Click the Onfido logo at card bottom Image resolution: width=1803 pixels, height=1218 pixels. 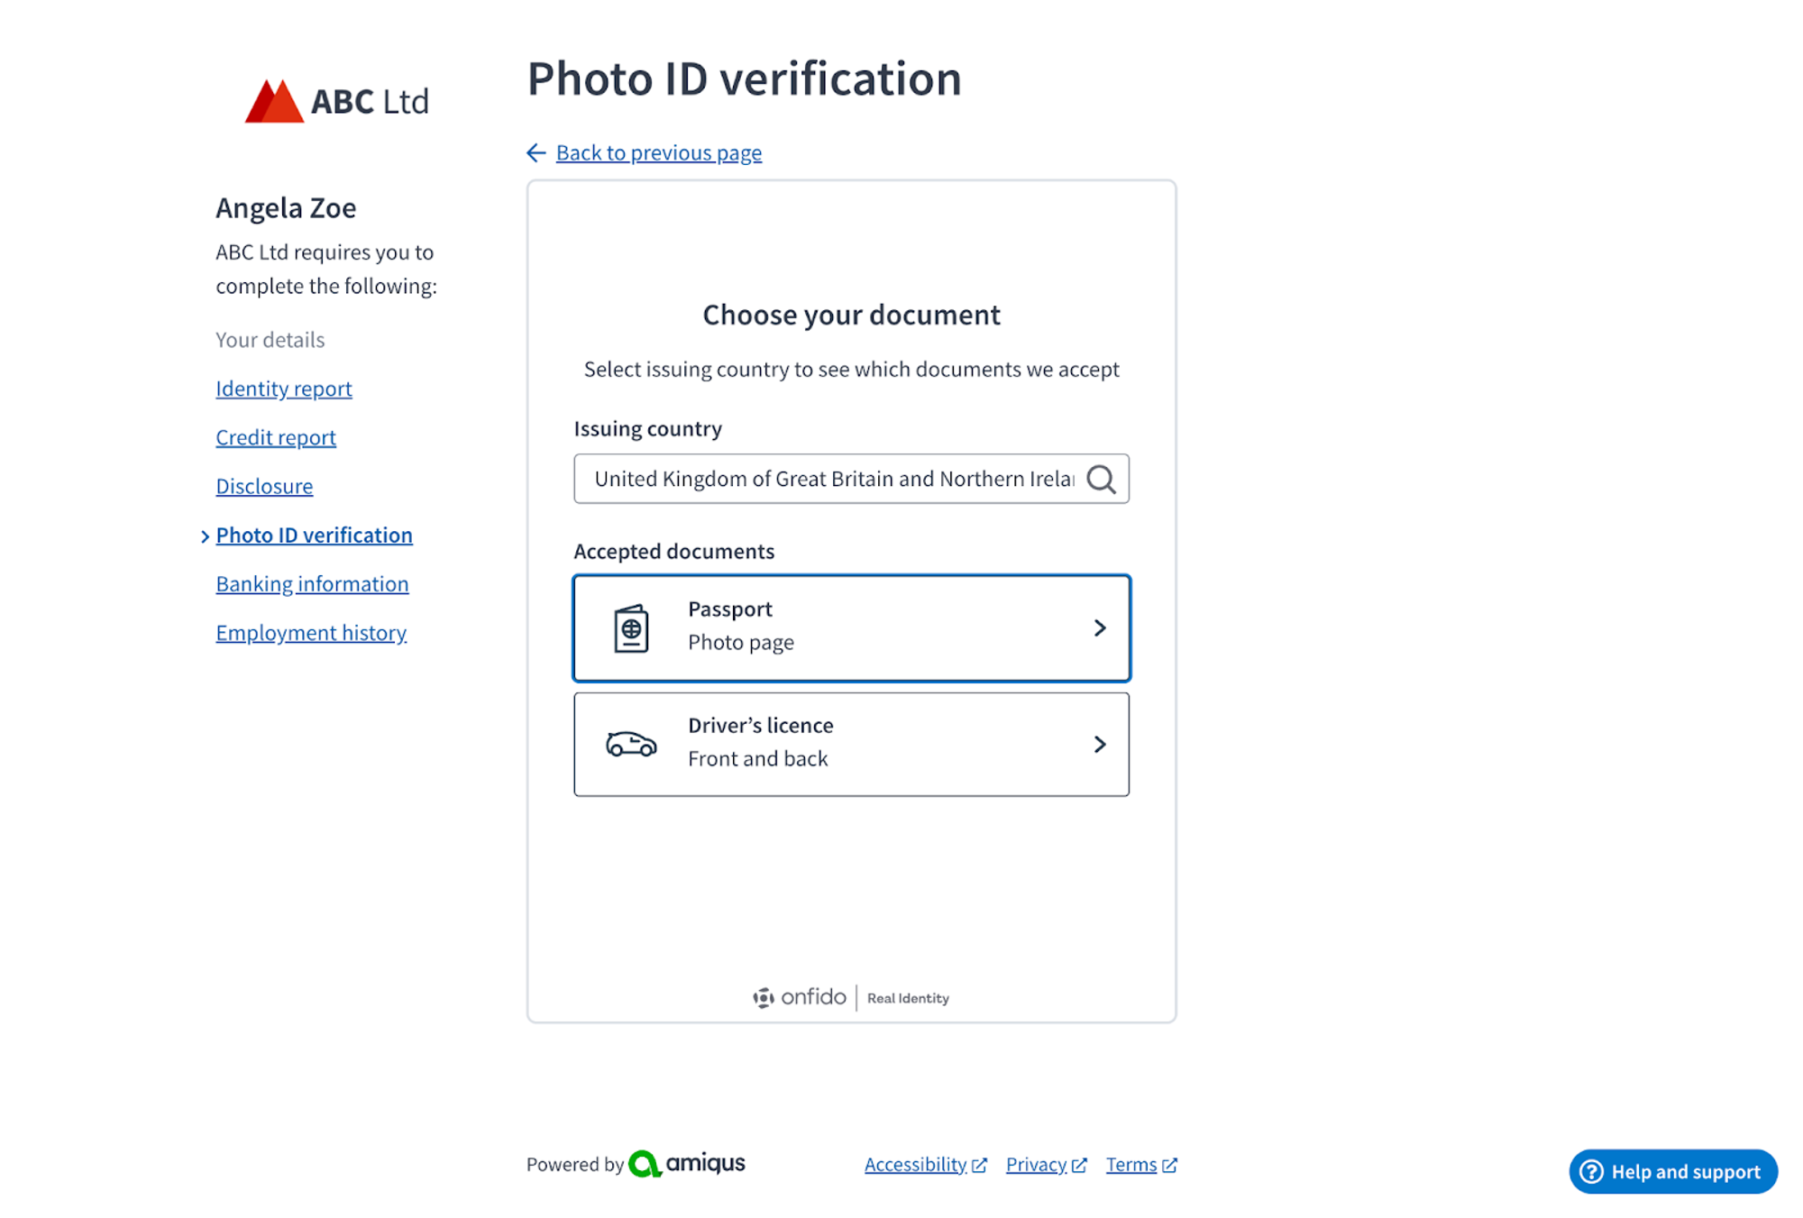click(x=800, y=997)
